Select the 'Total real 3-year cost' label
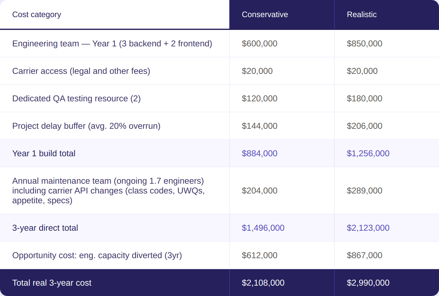Image resolution: width=439 pixels, height=296 pixels. 52,283
